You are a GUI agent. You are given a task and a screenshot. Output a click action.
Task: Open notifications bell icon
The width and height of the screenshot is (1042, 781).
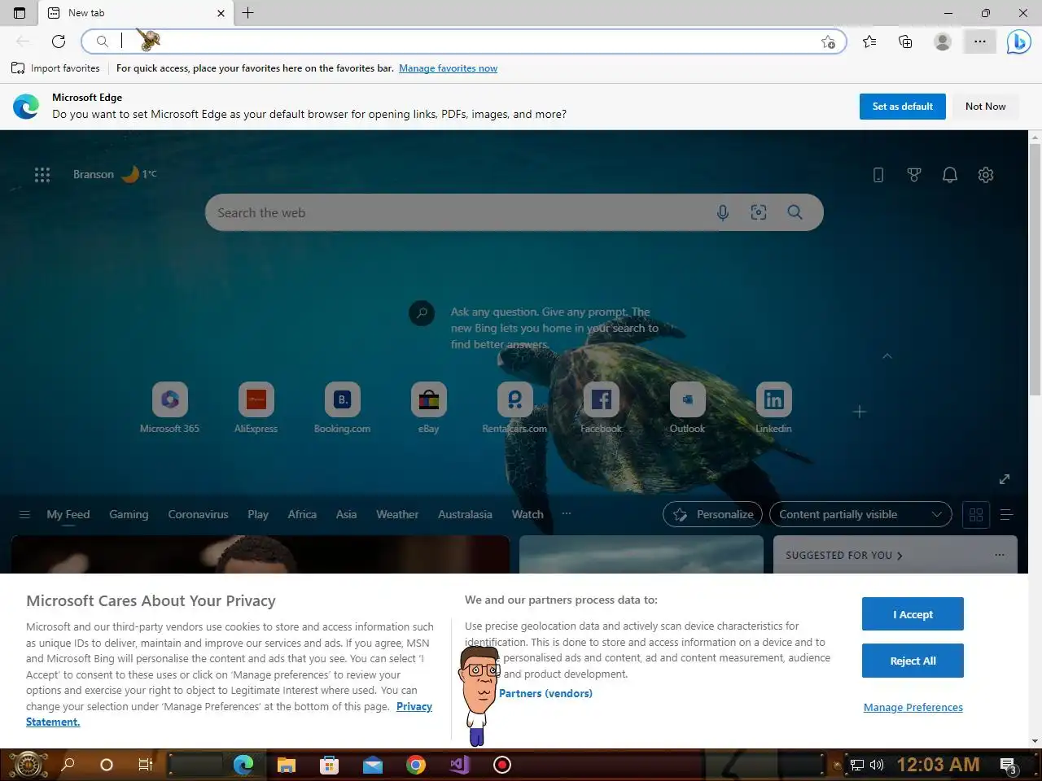(x=950, y=175)
